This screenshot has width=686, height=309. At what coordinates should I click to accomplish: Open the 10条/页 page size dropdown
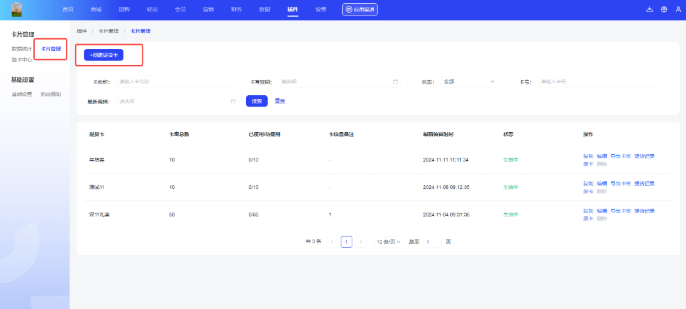click(388, 242)
